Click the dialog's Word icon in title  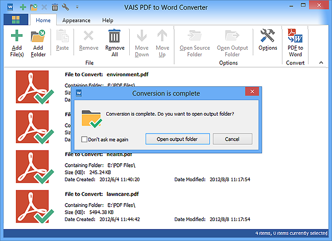pos(79,93)
